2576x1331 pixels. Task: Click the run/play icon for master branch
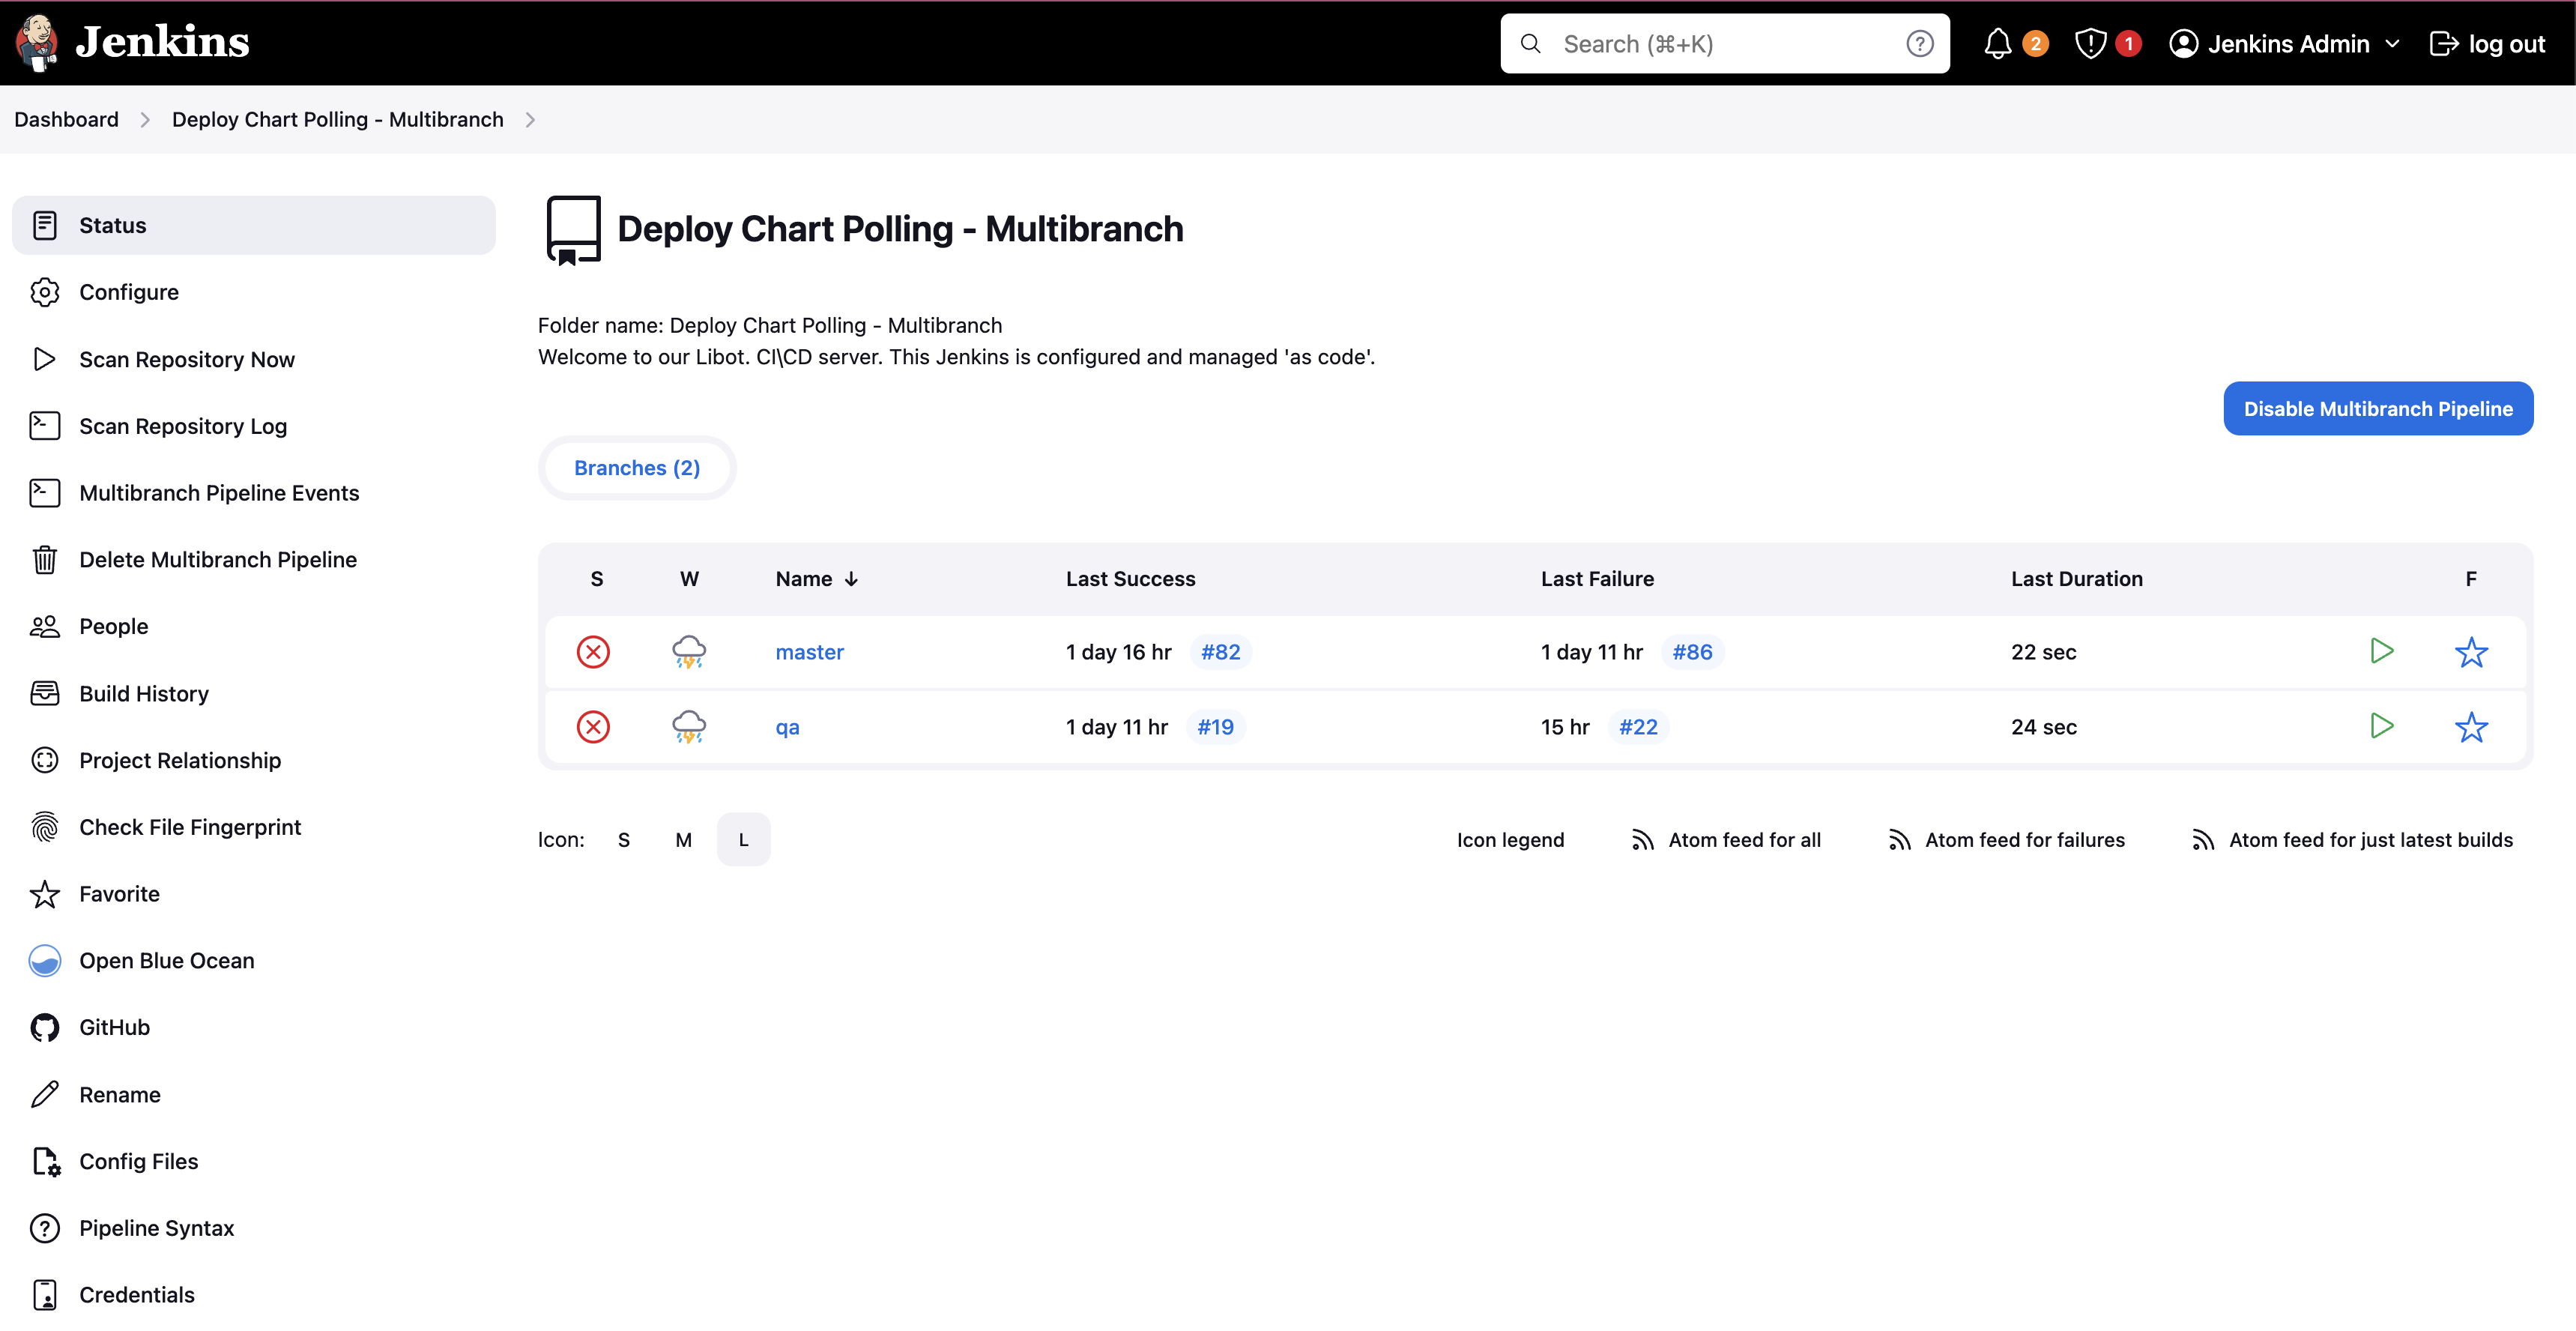[2383, 652]
